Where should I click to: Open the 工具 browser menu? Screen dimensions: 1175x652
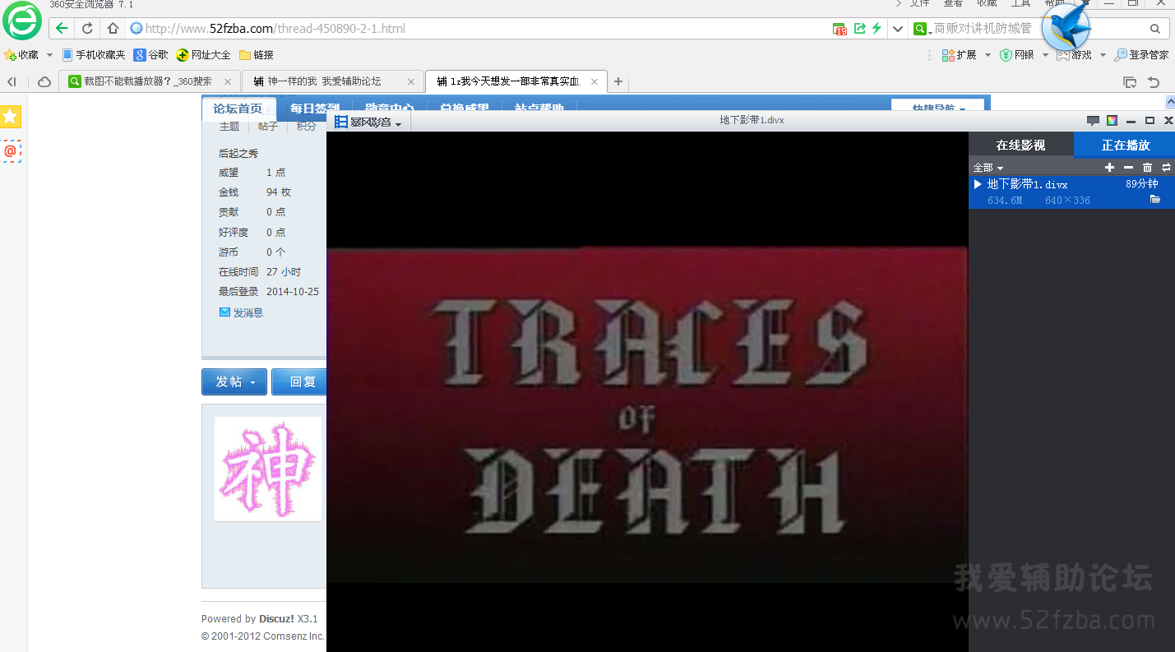click(1020, 3)
